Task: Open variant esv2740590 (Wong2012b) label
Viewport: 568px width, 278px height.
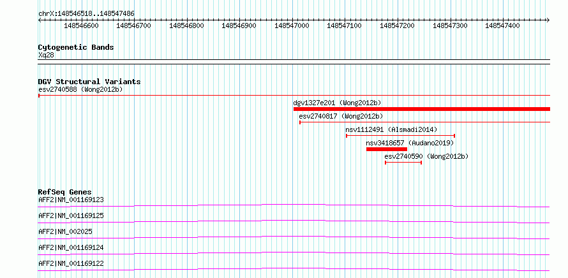Action: [x=426, y=156]
